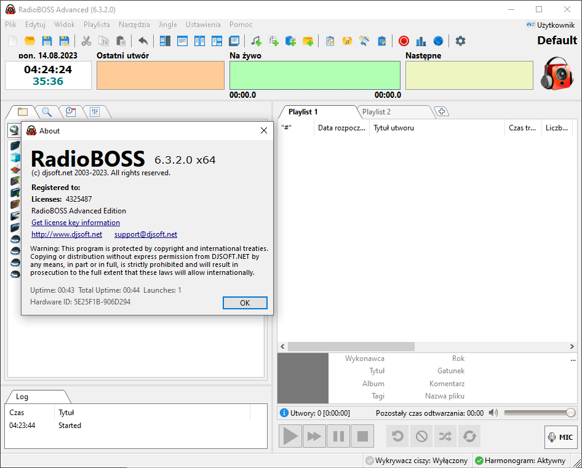This screenshot has width=582, height=468.
Task: Click the Add folder icon
Action: [308, 41]
